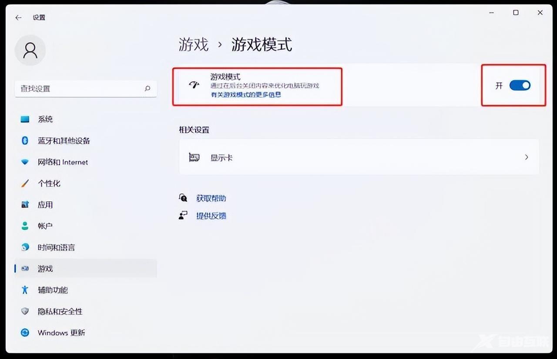557x359 pixels.
Task: Go to 应用 settings page
Action: pyautogui.click(x=86, y=205)
